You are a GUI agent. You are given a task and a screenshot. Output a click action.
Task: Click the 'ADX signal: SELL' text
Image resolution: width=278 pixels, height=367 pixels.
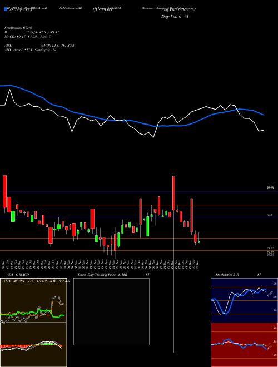click(19, 50)
